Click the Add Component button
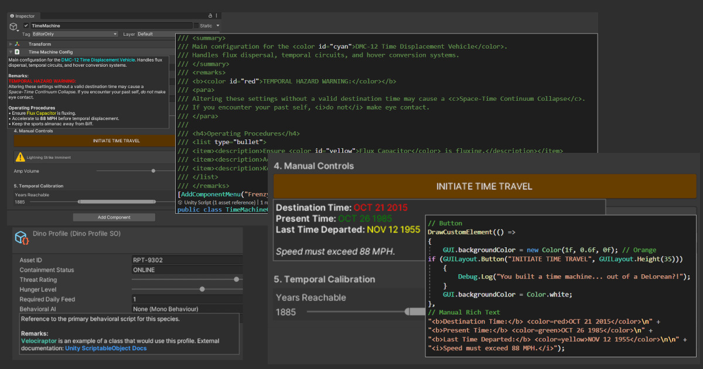 (x=114, y=217)
